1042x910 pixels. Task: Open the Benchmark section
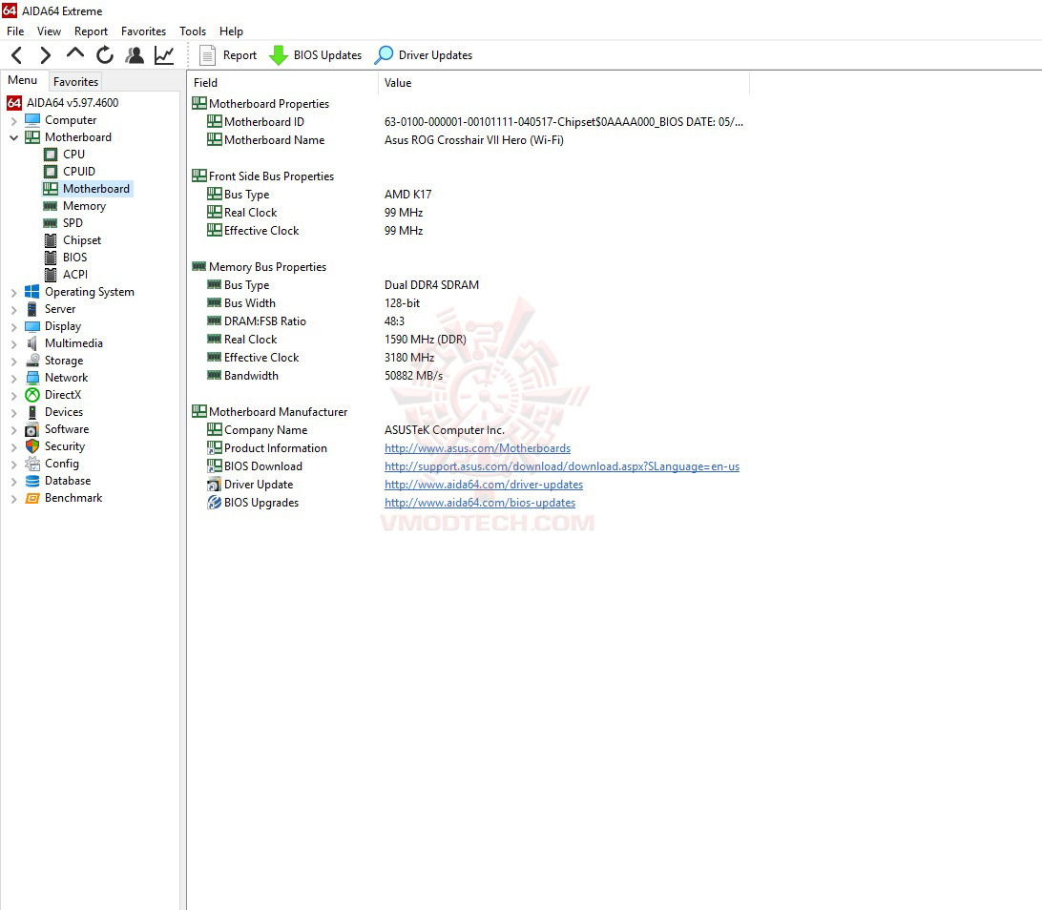(x=73, y=497)
